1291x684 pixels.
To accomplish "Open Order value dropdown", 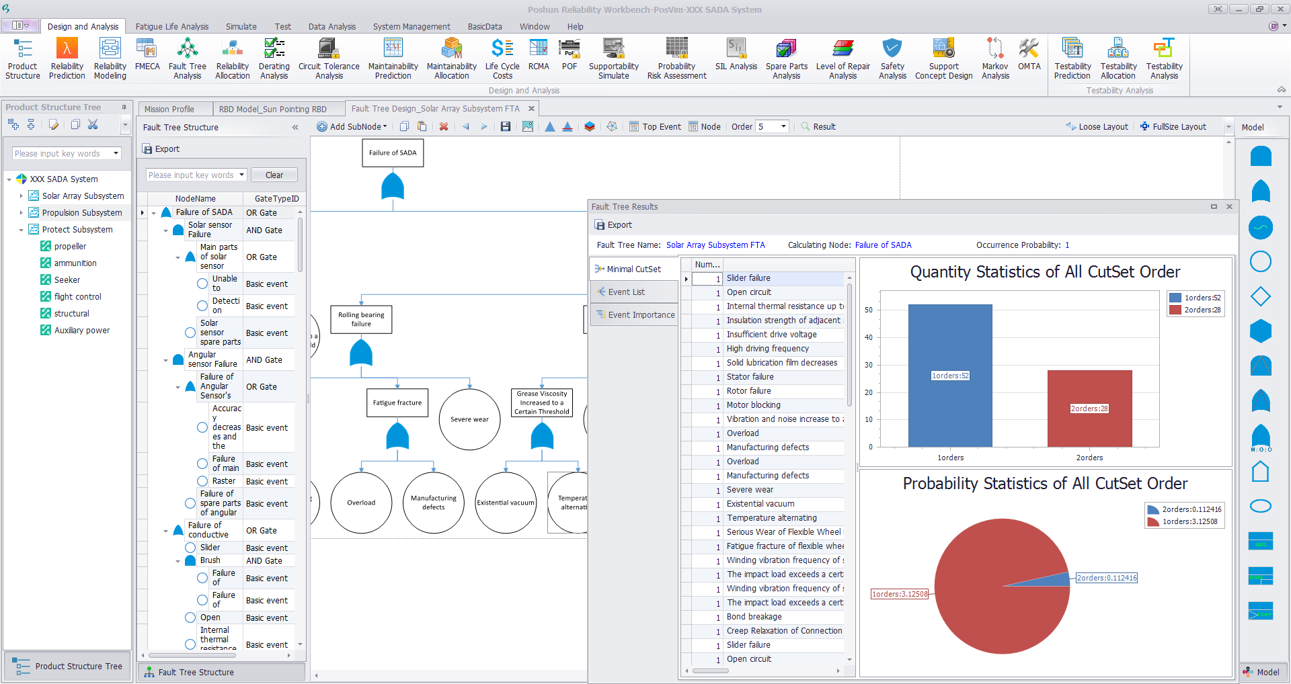I will pyautogui.click(x=783, y=126).
